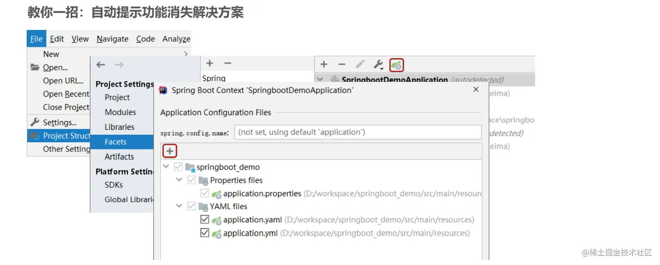The width and height of the screenshot is (660, 265).
Task: Click the Project Structure icon
Action: point(35,136)
